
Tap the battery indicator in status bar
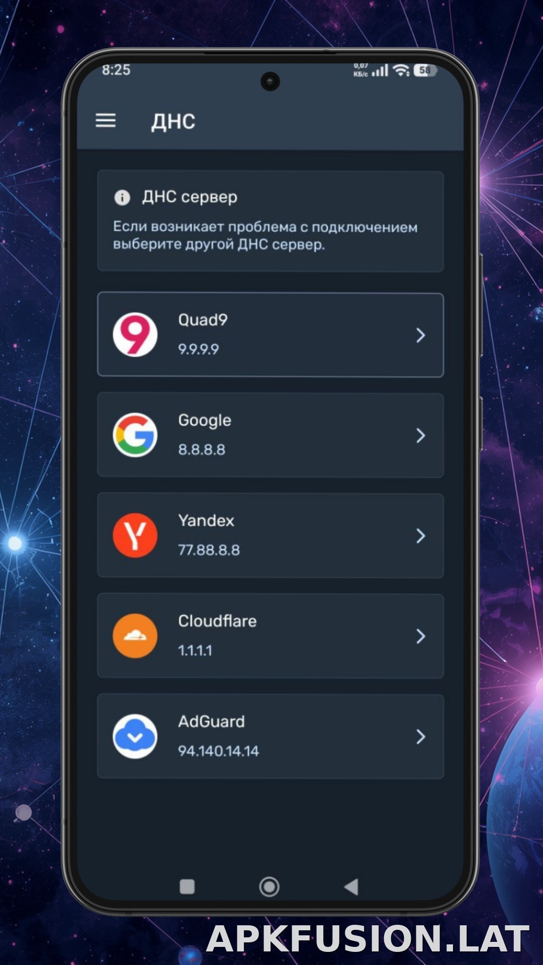425,70
